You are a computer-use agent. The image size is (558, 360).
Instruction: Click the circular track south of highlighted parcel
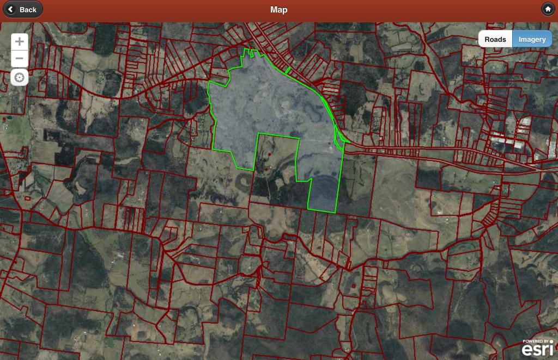point(244,180)
